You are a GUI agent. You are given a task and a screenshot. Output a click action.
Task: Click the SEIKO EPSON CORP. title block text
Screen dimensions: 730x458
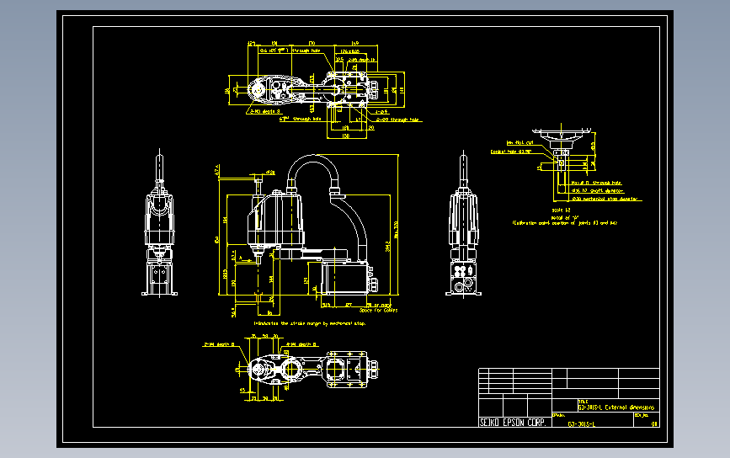coord(513,423)
